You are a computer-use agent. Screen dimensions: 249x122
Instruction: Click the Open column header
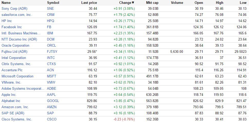click(x=199, y=3)
